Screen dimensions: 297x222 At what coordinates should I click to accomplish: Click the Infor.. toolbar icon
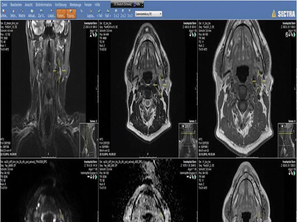click(x=13, y=14)
